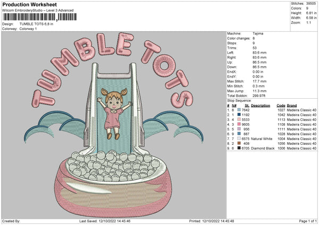Click the Min Stitch value 0.3 mm

tap(258, 86)
